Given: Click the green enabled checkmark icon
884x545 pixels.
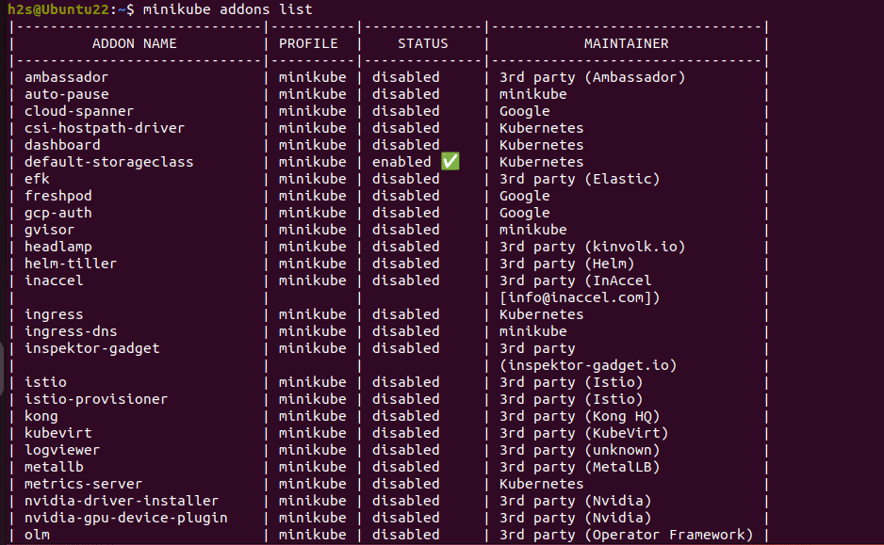Looking at the screenshot, I should 450,162.
